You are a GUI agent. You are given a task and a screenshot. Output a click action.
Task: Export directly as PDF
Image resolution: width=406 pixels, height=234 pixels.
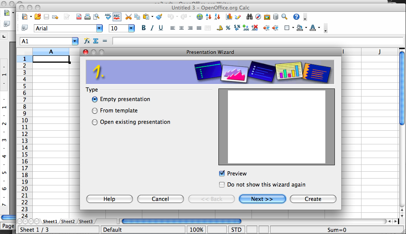click(79, 17)
